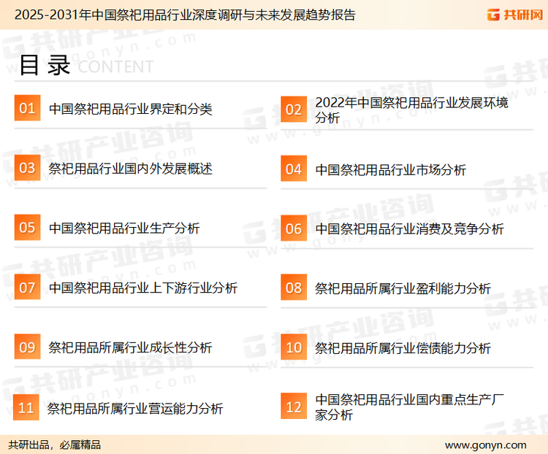Open chapter 中国祭祀用品行业生产分析
This screenshot has width=548, height=454.
pyautogui.click(x=124, y=228)
